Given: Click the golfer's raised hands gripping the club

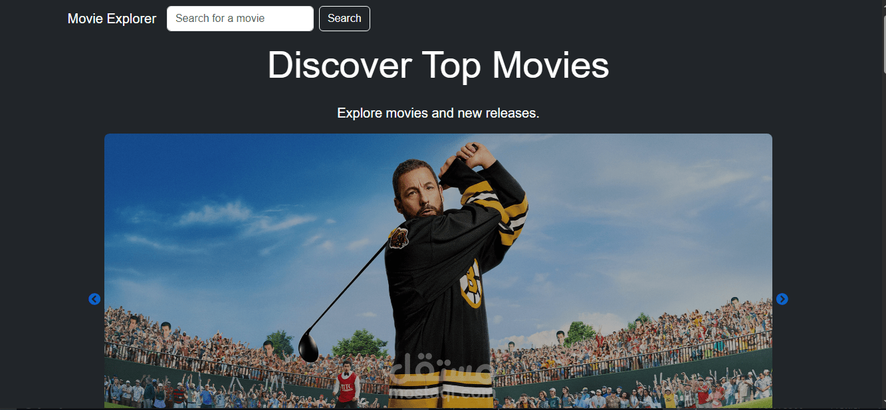Looking at the screenshot, I should tap(470, 155).
